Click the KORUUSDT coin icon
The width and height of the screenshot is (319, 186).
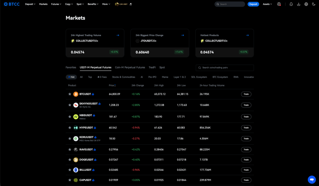[76, 139]
